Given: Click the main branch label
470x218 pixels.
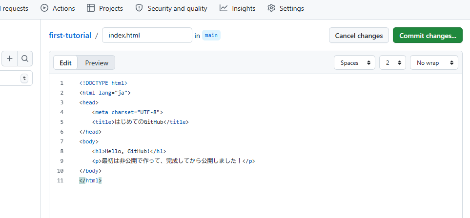Looking at the screenshot, I should coord(211,36).
